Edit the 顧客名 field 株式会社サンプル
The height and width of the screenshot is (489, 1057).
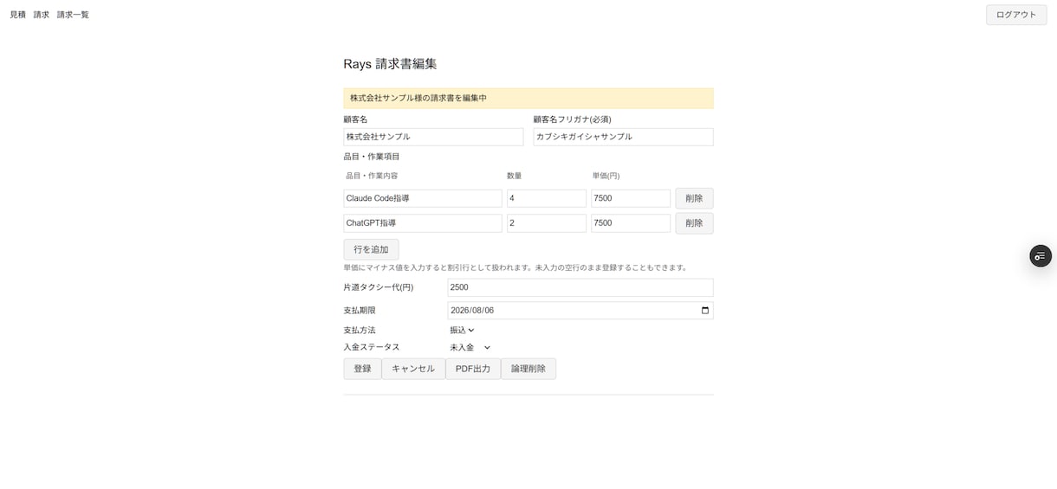[433, 137]
